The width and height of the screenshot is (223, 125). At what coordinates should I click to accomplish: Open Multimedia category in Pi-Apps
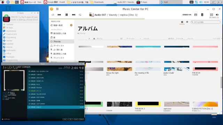coord(21,50)
